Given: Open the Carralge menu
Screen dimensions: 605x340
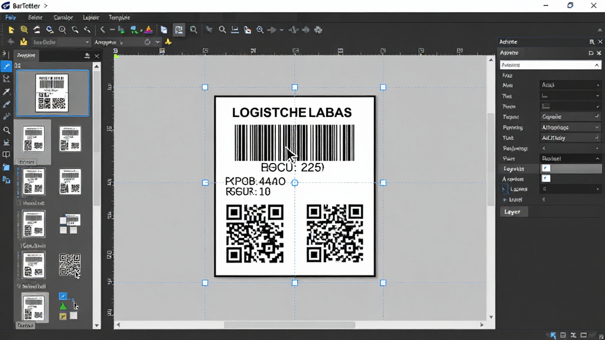Looking at the screenshot, I should point(63,17).
